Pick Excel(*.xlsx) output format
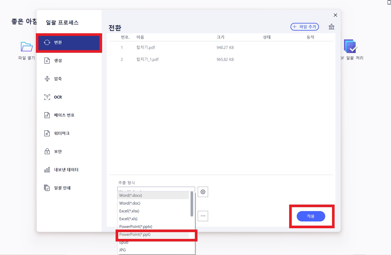This screenshot has height=255, width=391. 129,211
